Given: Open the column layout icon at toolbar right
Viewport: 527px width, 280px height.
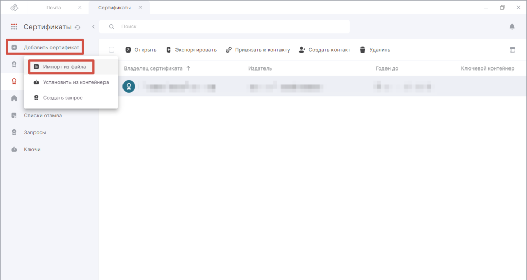Looking at the screenshot, I should 512,50.
